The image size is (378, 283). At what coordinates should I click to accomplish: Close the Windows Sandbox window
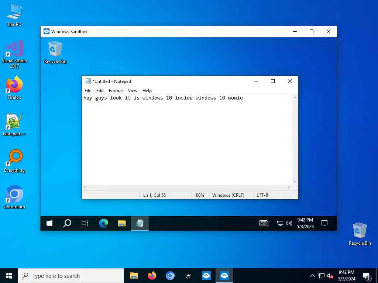pyautogui.click(x=328, y=32)
